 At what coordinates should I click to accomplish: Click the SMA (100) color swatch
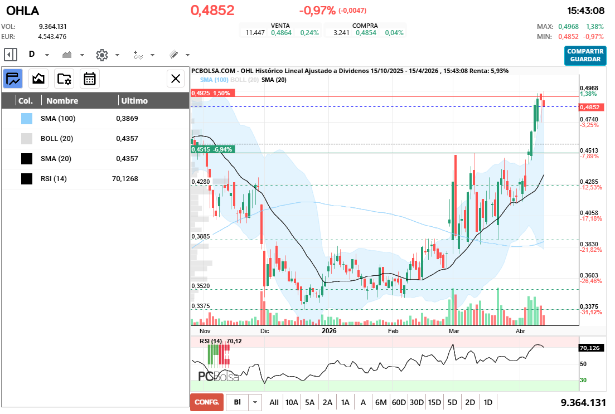27,119
